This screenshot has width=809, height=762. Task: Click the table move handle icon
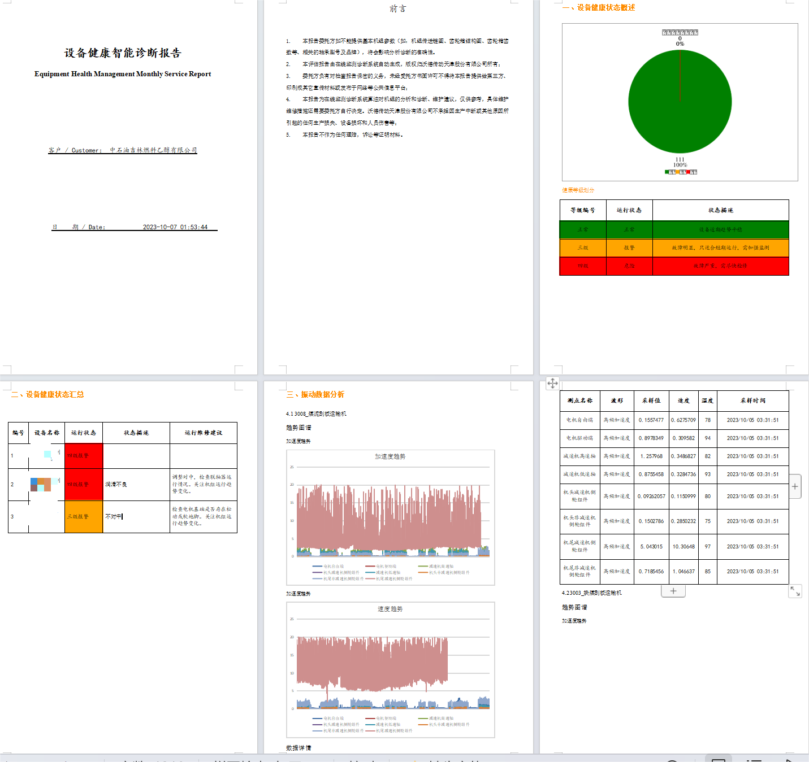[x=552, y=384]
